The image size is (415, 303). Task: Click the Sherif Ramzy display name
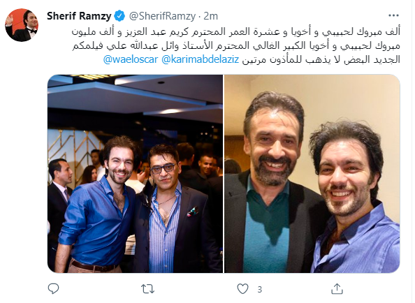[79, 16]
